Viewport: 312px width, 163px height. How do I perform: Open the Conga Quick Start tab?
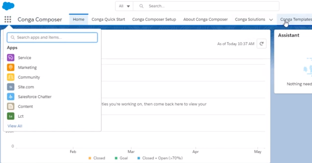tap(108, 19)
